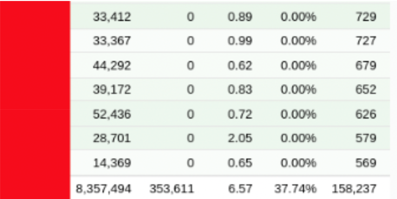The height and width of the screenshot is (199, 397).
Task: Select the cell with value 727
Action: click(366, 41)
